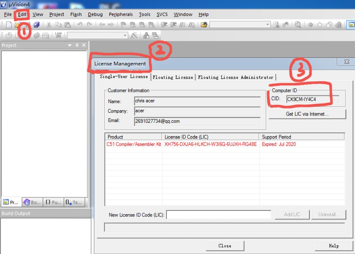Toggle Project Window view icon
355x254 pixels.
click(x=351, y=25)
